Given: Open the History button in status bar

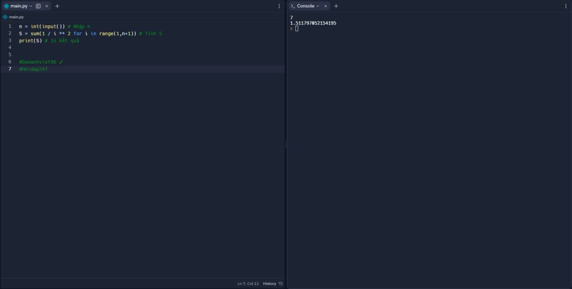Looking at the screenshot, I should (270, 283).
